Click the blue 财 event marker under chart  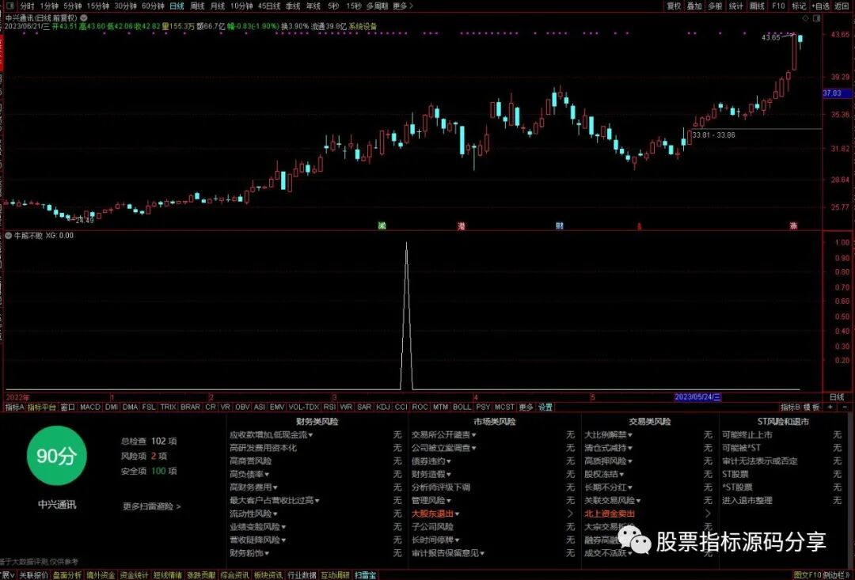point(560,226)
